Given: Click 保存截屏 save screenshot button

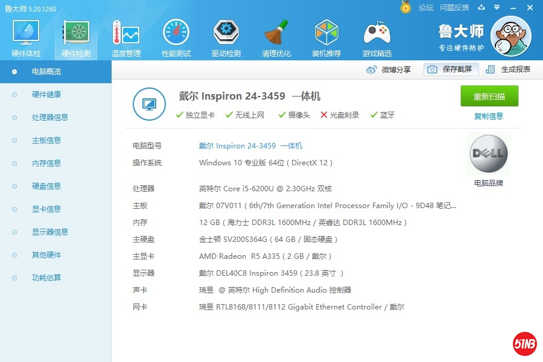Looking at the screenshot, I should pyautogui.click(x=451, y=69).
